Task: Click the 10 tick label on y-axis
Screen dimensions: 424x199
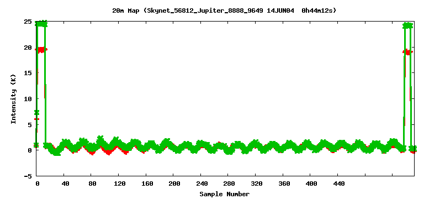Action: [x=28, y=99]
